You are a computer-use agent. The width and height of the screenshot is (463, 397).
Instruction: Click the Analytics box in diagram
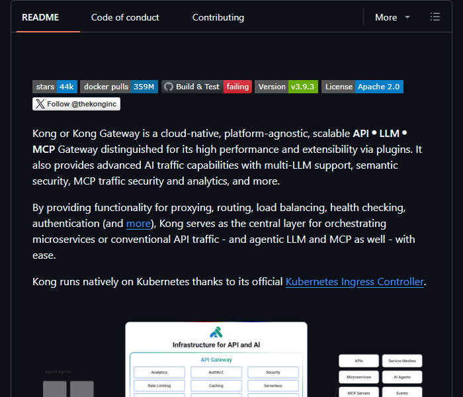click(159, 372)
